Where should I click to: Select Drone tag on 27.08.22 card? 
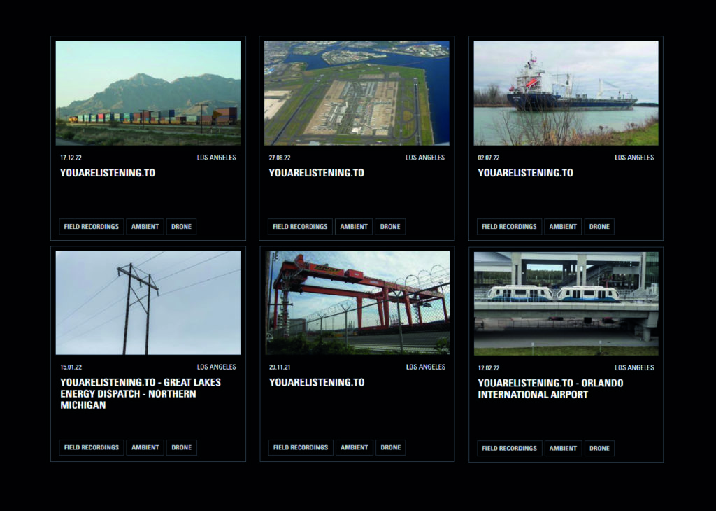[390, 226]
